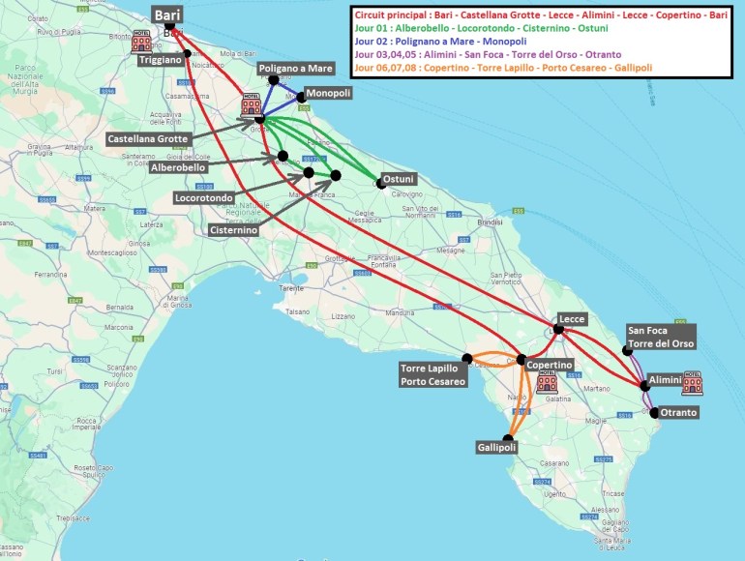Image resolution: width=745 pixels, height=561 pixels.
Task: Click the Triggiano label
Action: coord(159,60)
